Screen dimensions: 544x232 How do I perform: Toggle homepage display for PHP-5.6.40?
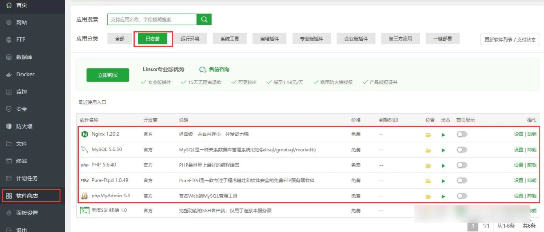pyautogui.click(x=462, y=165)
